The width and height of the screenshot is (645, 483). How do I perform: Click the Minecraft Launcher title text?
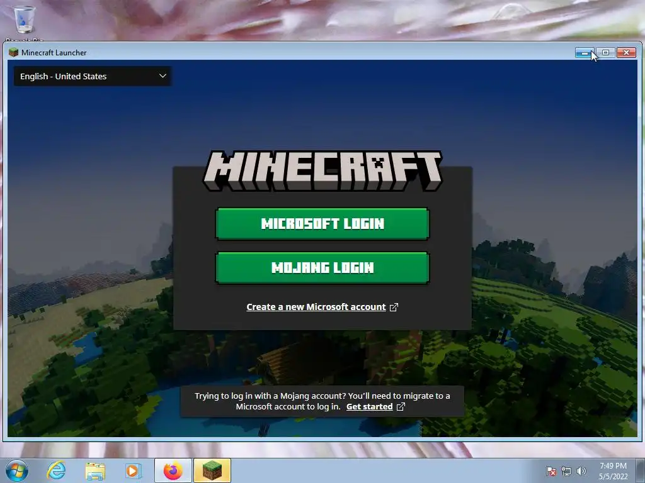tap(54, 53)
